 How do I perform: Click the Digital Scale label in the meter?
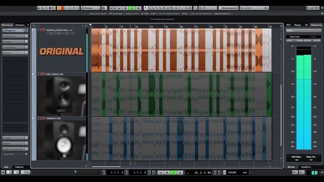(295, 37)
